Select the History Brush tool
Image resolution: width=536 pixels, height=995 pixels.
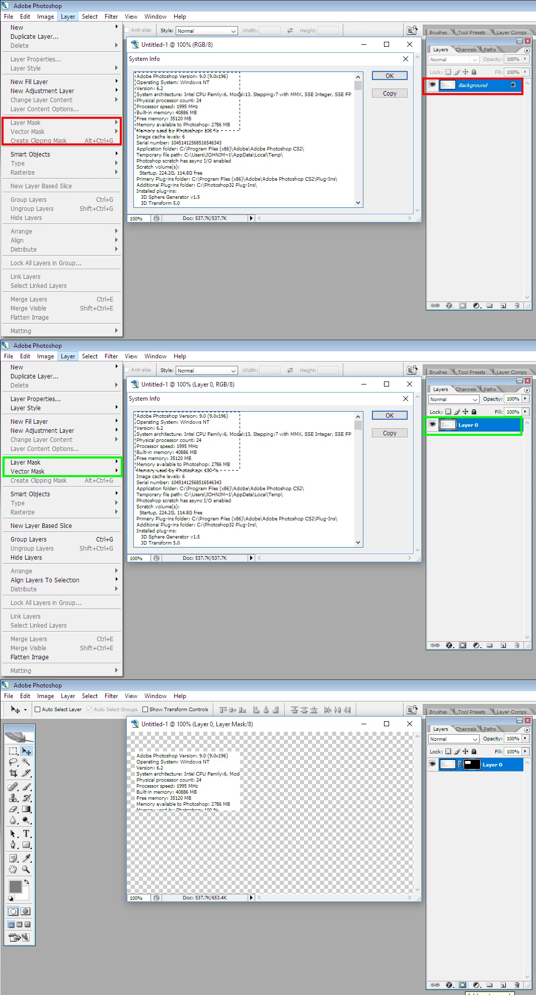point(26,798)
